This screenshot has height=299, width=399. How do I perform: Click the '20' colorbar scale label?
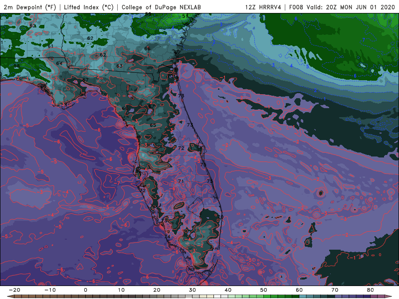click(157, 290)
